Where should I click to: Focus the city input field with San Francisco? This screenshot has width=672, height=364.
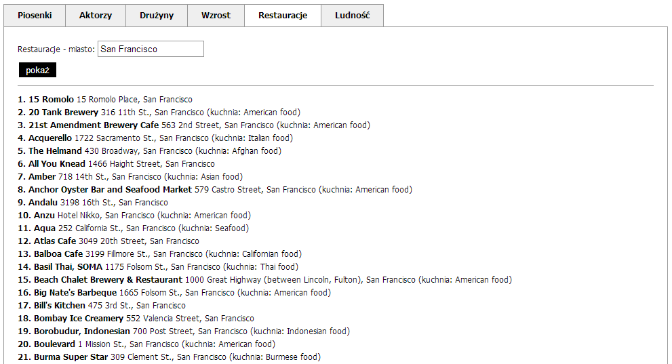151,49
